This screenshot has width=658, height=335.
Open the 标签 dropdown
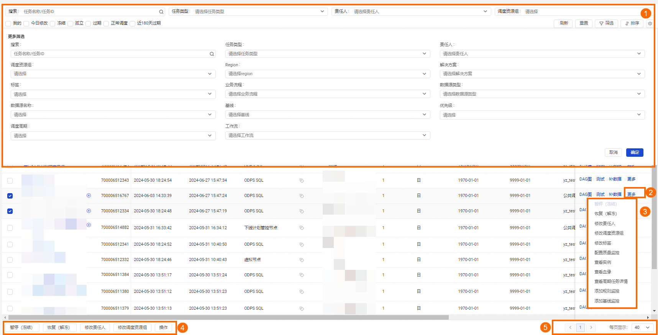[113, 94]
